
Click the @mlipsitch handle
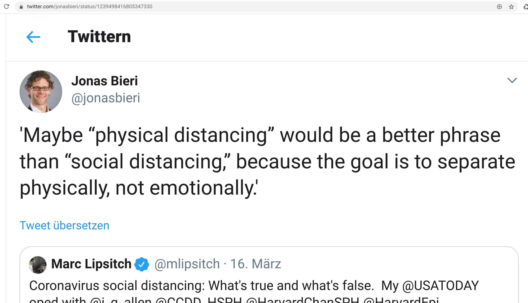(x=187, y=264)
